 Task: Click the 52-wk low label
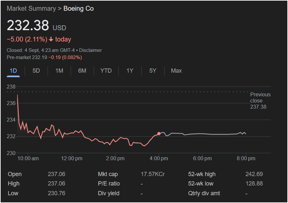tap(201, 184)
